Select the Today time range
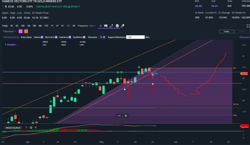This screenshot has height=145, width=250. point(5,26)
